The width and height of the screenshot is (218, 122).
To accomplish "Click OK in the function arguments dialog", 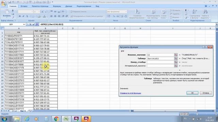I will click(192, 93).
